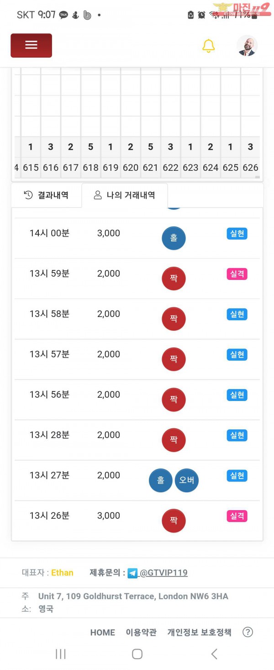Open 개인정보 보호정책 privacy policy link
The image size is (274, 670).
pyautogui.click(x=199, y=633)
